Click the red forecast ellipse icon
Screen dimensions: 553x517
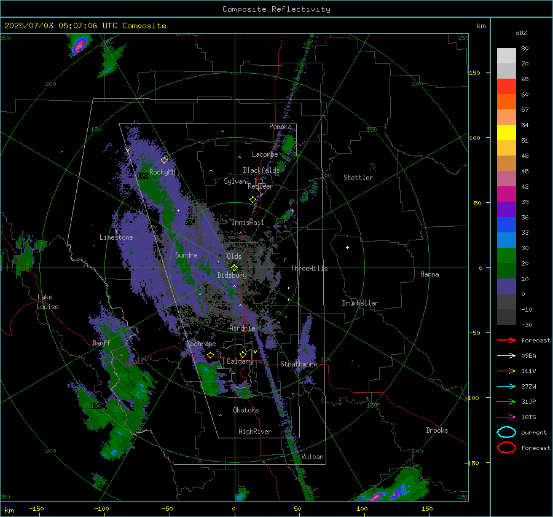click(x=506, y=448)
